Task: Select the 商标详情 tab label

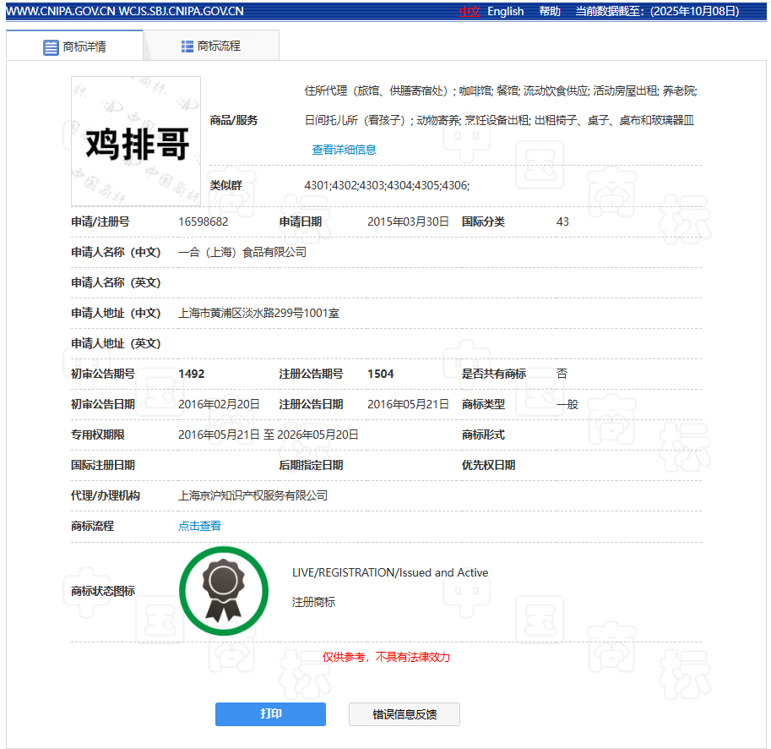Action: point(84,47)
